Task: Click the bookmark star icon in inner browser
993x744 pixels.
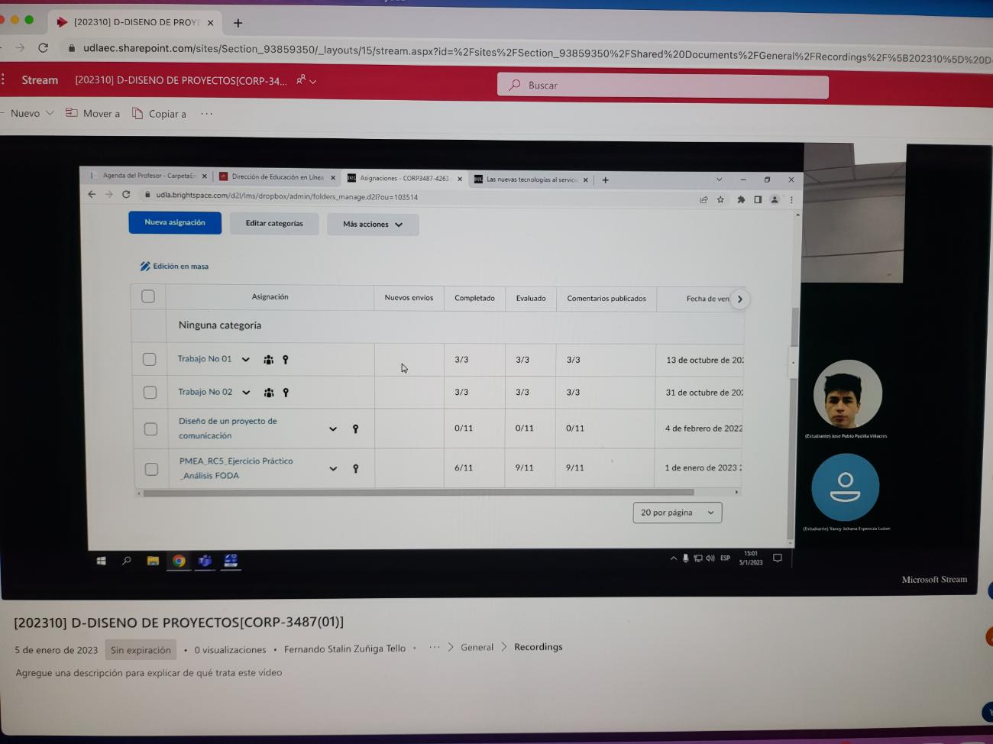Action: click(x=720, y=200)
